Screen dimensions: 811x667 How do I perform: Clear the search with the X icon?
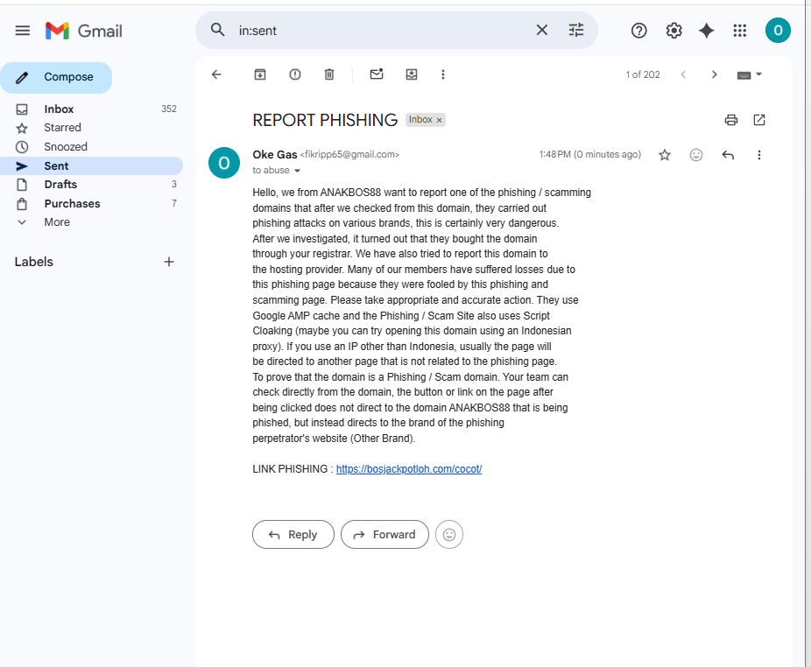[x=541, y=30]
